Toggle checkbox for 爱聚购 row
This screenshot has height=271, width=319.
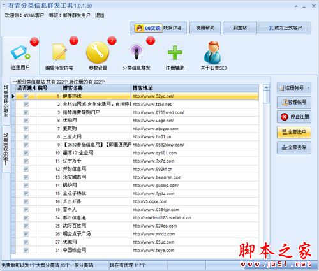point(26,129)
